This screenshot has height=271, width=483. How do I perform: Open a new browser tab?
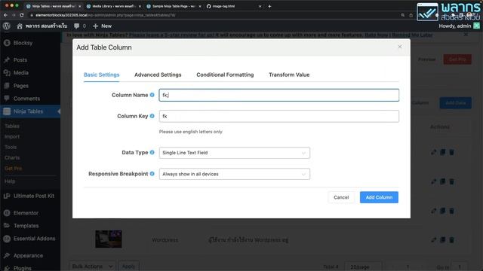click(269, 6)
